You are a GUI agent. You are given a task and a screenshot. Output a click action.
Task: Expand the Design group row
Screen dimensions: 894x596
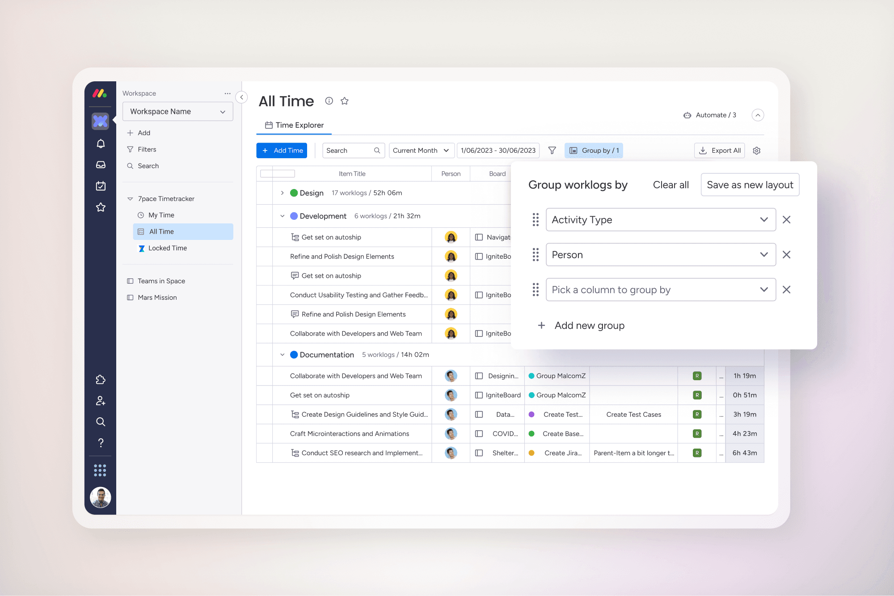[x=282, y=193]
